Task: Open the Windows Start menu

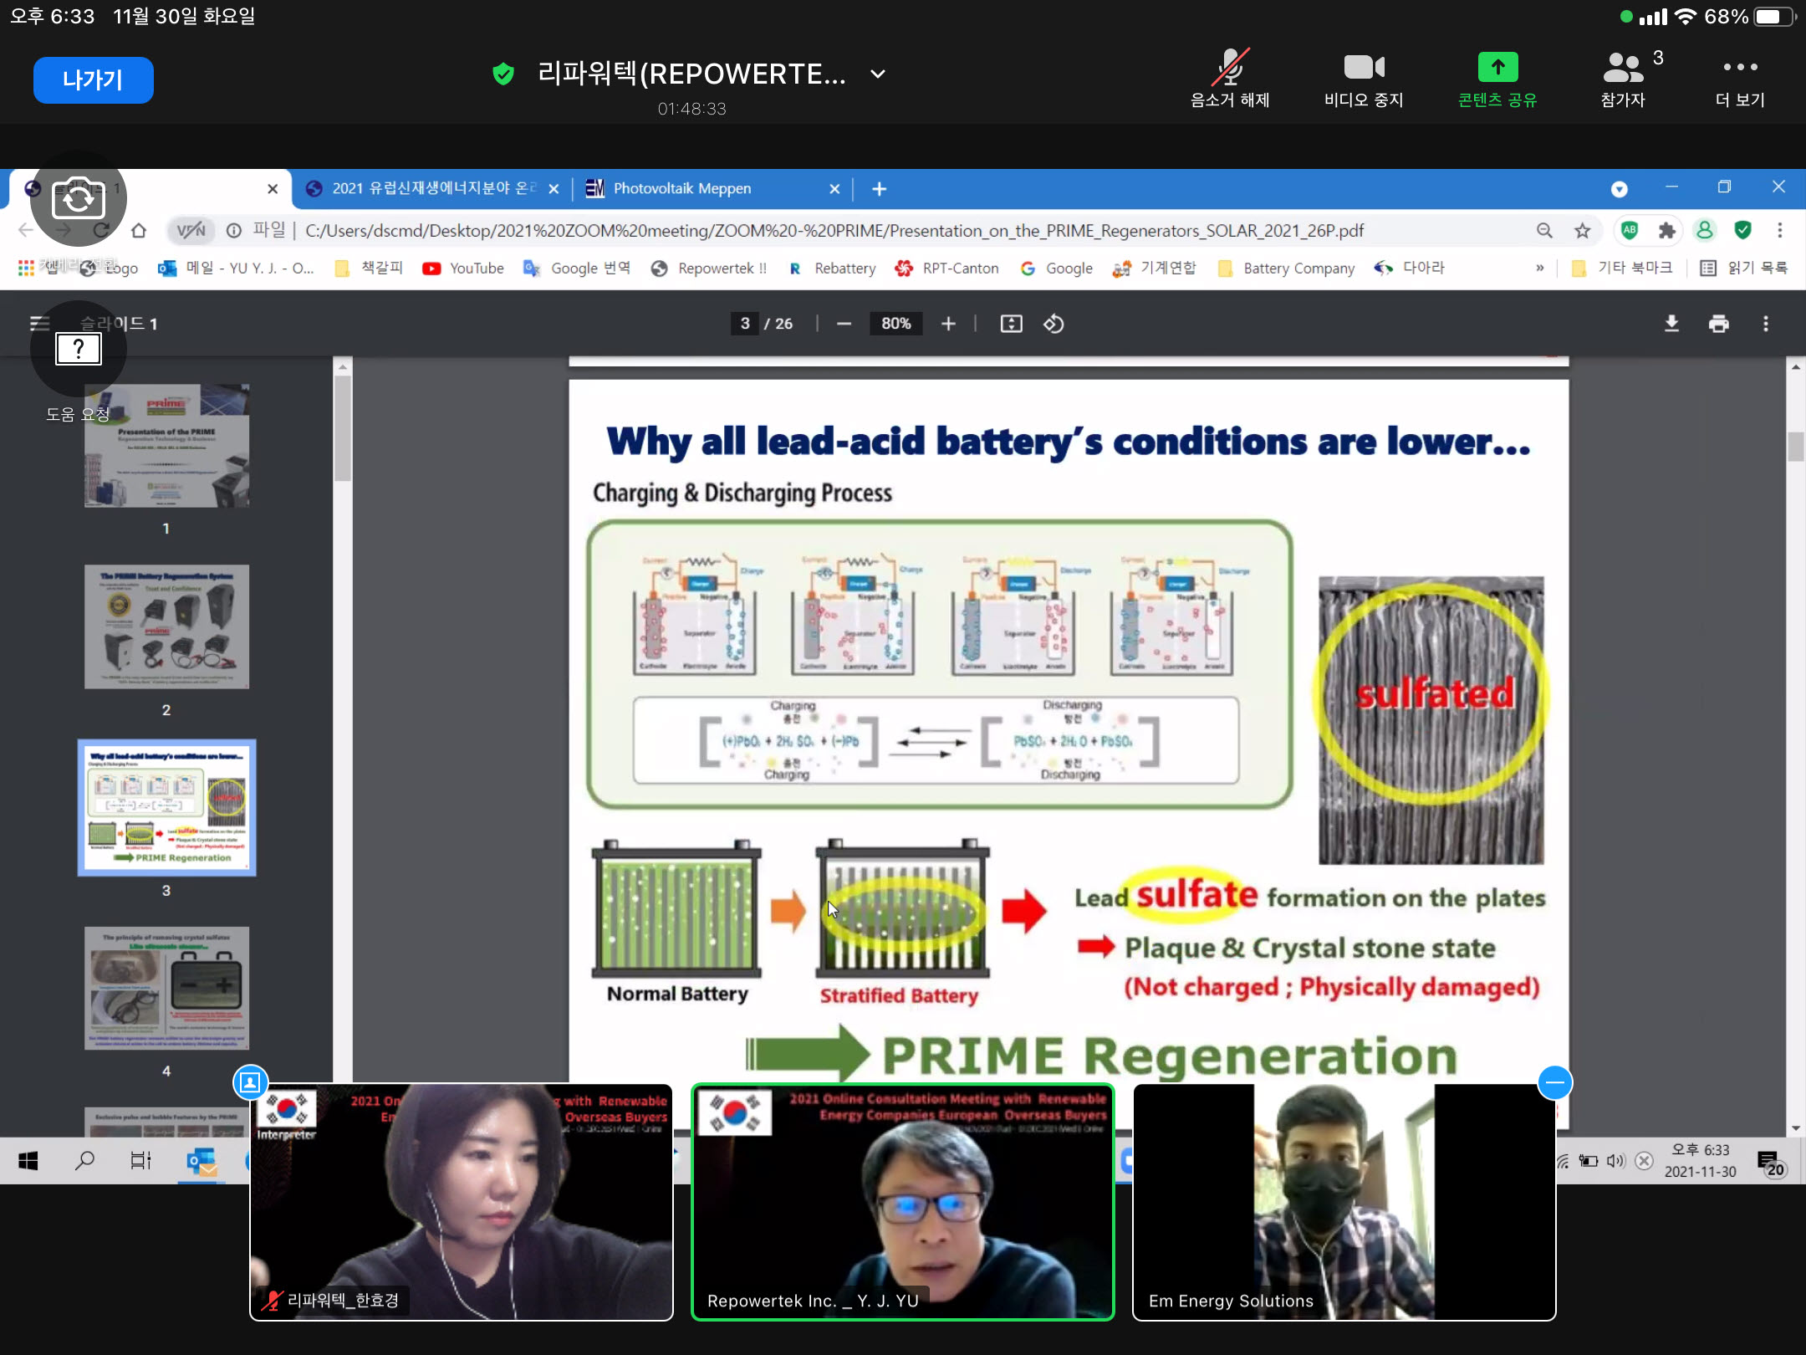Action: (x=28, y=1160)
